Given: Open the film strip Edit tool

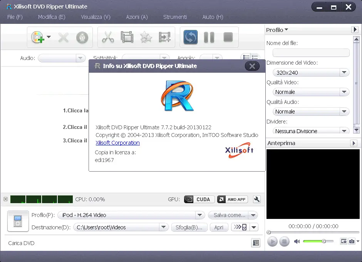Looking at the screenshot, I should tap(127, 37).
